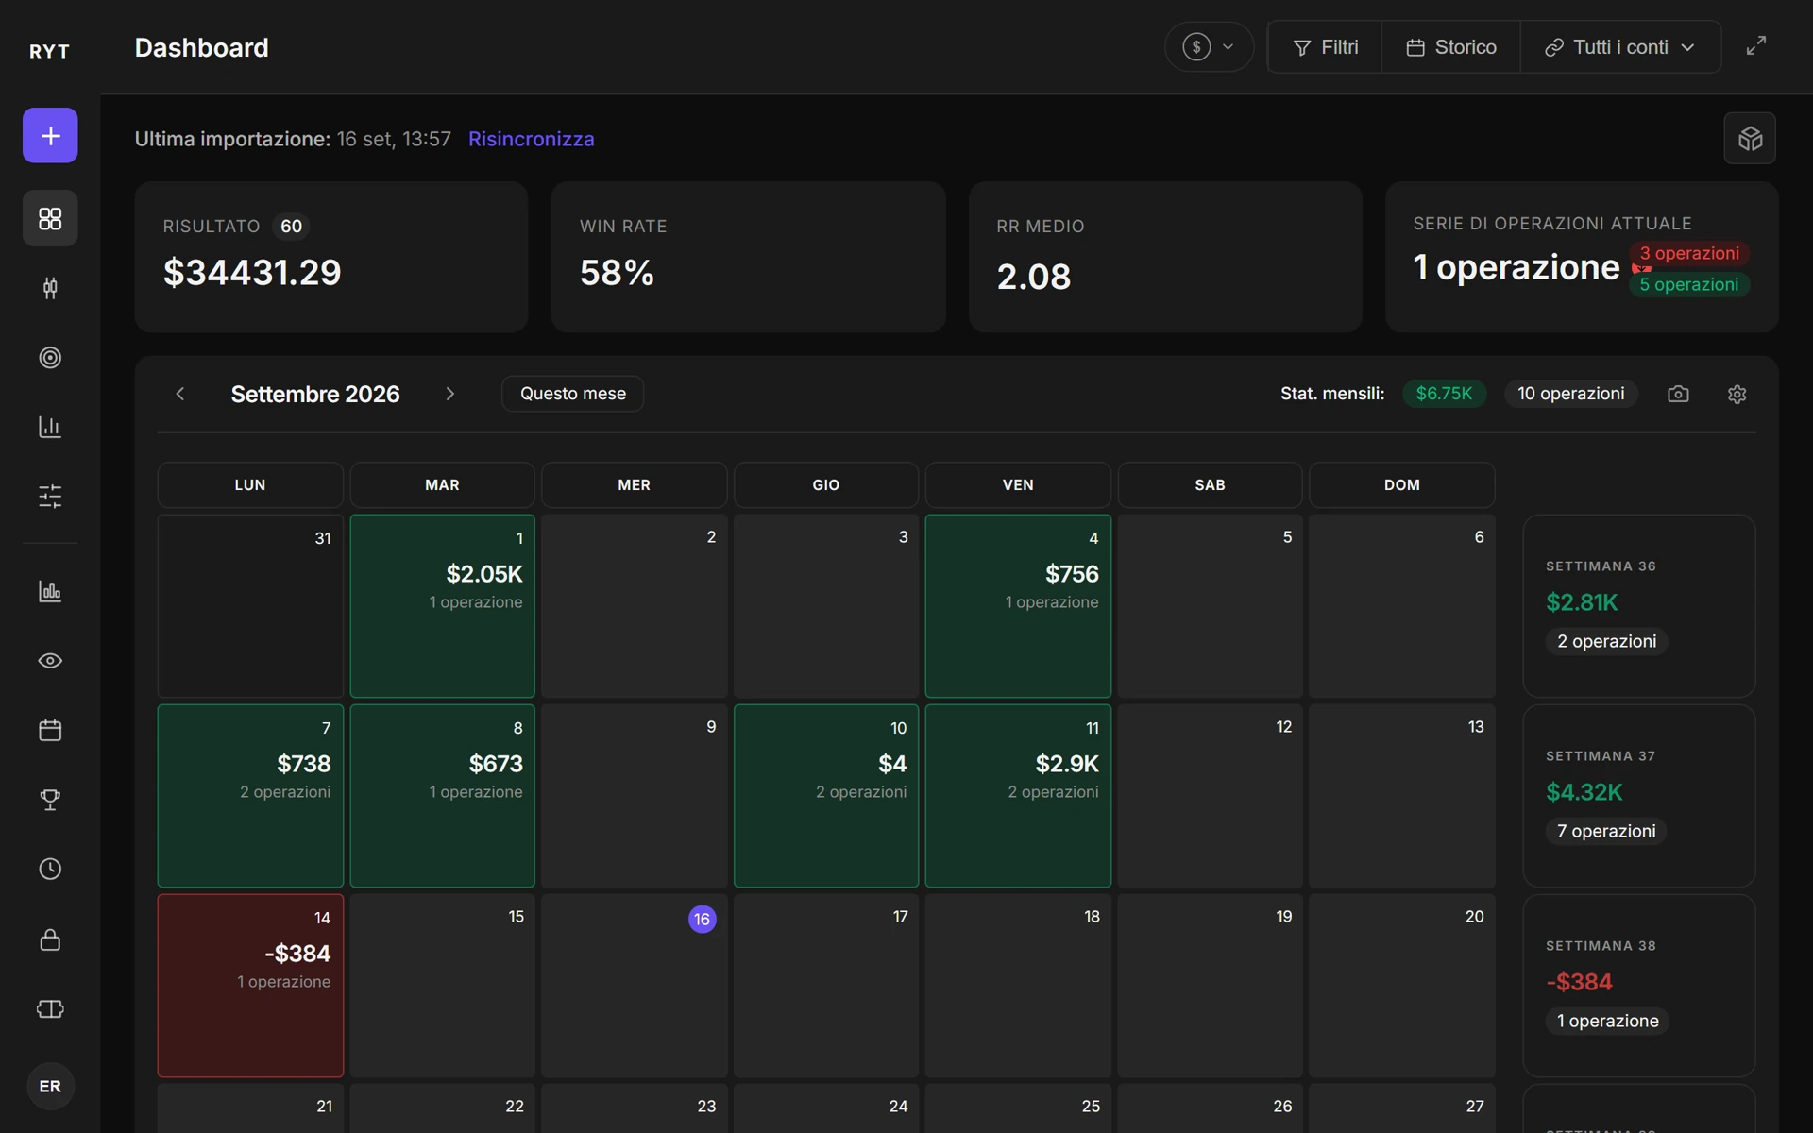1813x1133 pixels.
Task: Open the dashboard grid icon in sidebar
Action: pyautogui.click(x=50, y=219)
